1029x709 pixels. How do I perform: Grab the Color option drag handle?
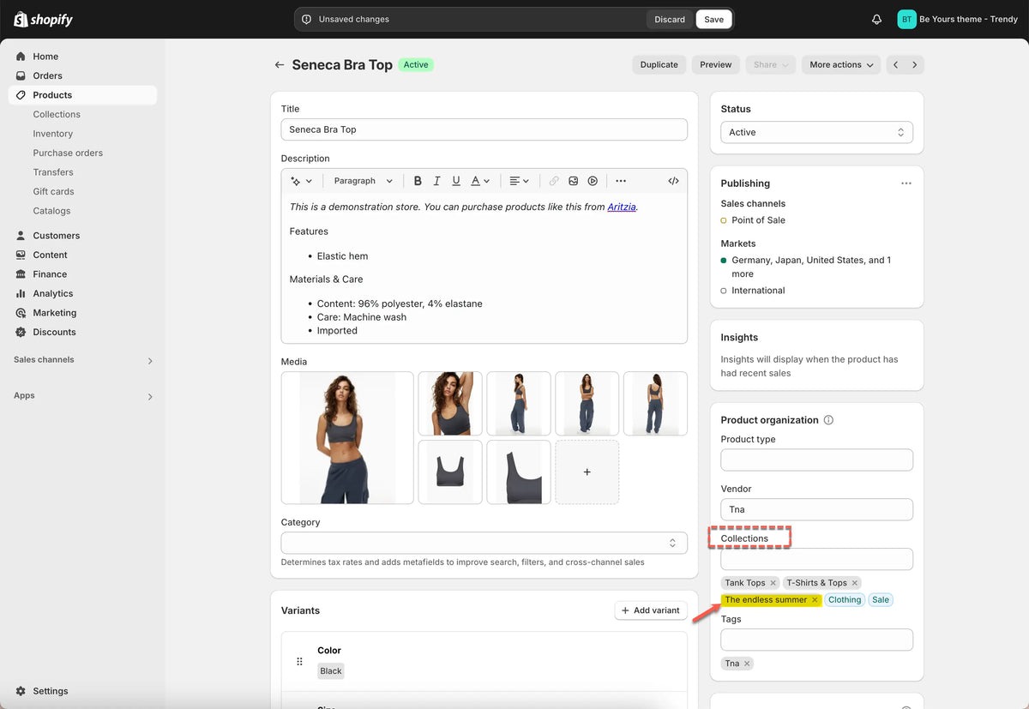[x=299, y=662]
